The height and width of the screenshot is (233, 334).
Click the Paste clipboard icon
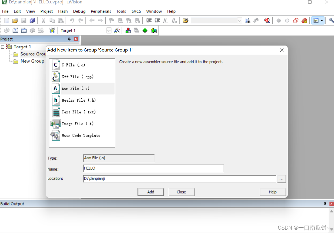pyautogui.click(x=61, y=20)
